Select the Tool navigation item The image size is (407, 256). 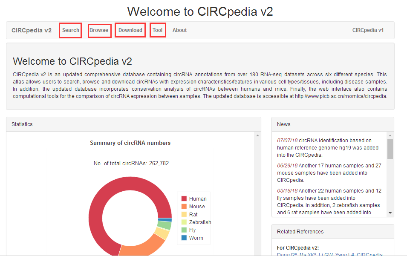(x=158, y=30)
